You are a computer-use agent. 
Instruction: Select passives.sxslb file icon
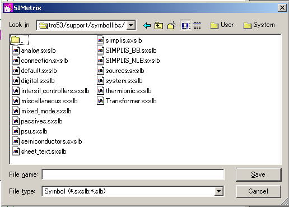pyautogui.click(x=16, y=121)
